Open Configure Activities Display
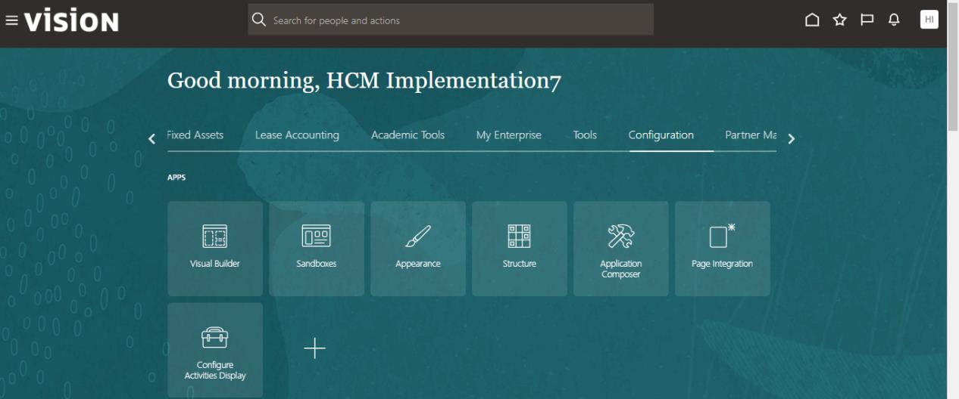The image size is (959, 399). tap(215, 350)
